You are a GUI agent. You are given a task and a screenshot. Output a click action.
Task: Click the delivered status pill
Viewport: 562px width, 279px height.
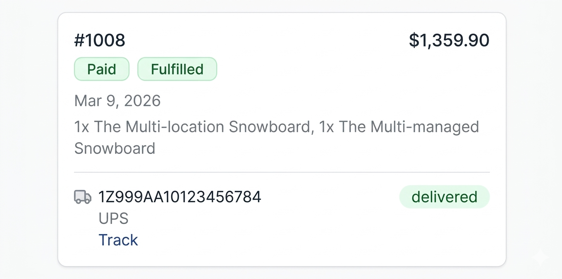[444, 197]
